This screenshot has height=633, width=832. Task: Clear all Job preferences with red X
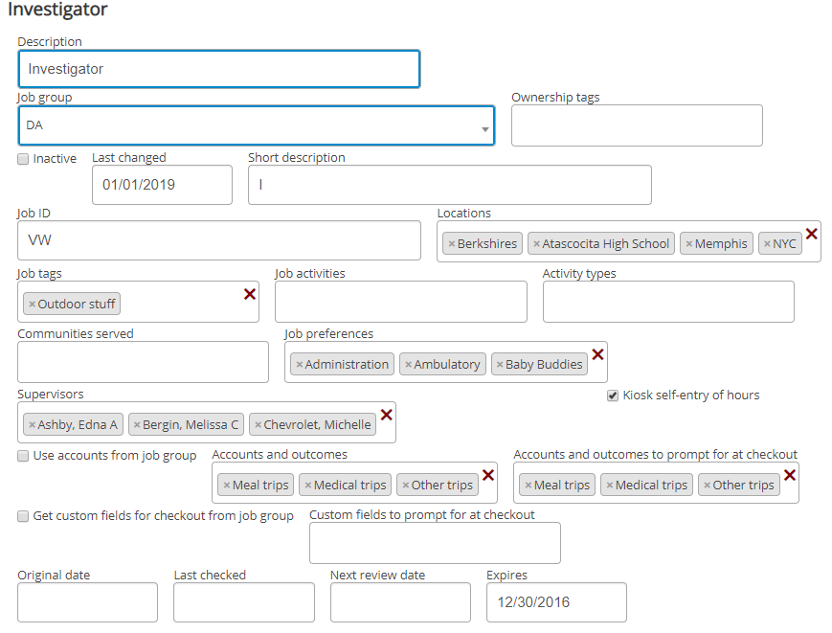coord(597,354)
